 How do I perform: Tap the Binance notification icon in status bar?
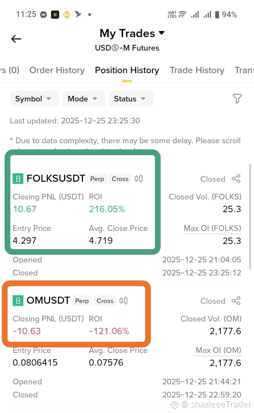(67, 14)
